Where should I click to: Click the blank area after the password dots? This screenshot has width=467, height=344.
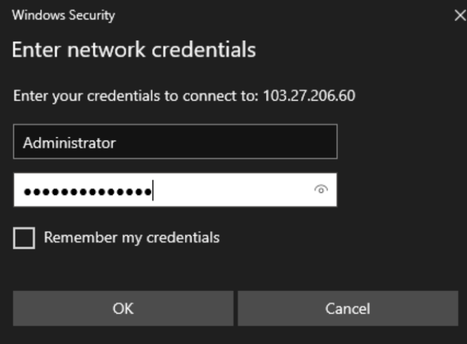[232, 190]
